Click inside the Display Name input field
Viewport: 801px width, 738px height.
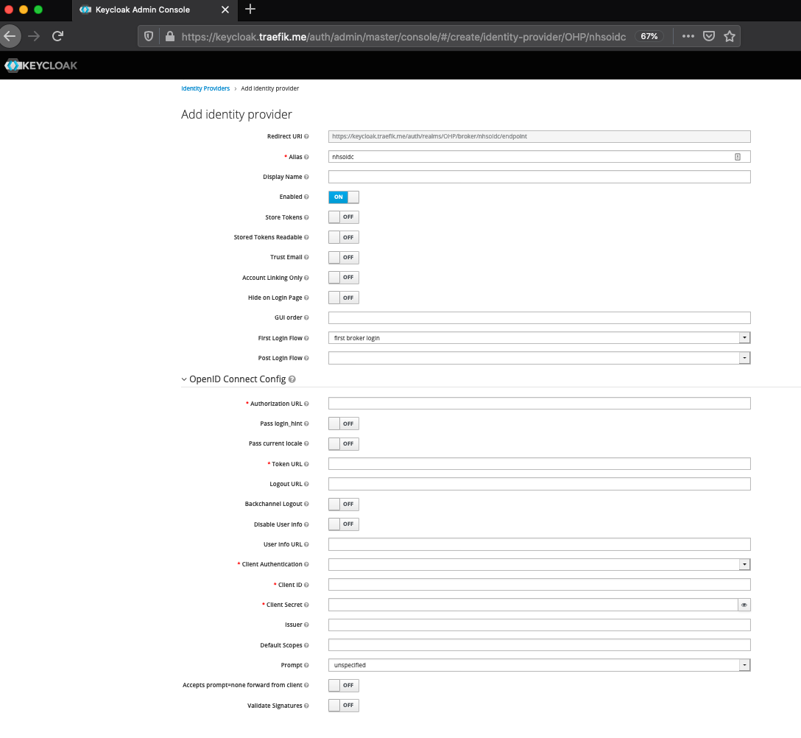click(x=539, y=177)
